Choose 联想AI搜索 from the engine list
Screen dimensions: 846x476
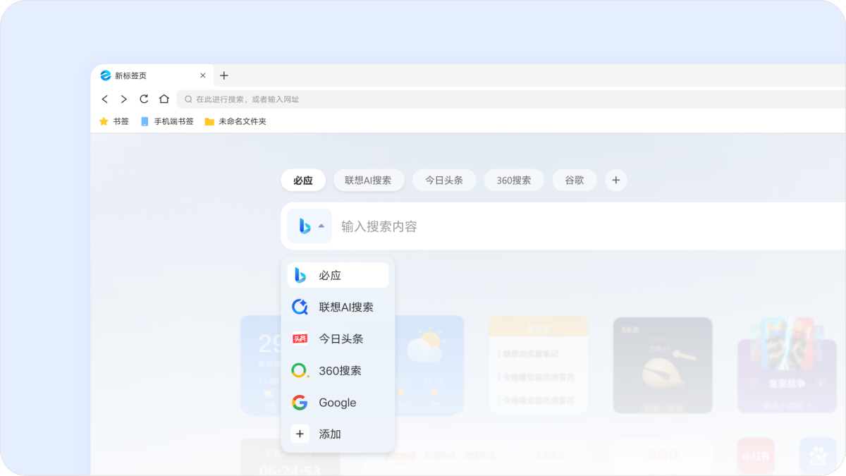tap(338, 307)
